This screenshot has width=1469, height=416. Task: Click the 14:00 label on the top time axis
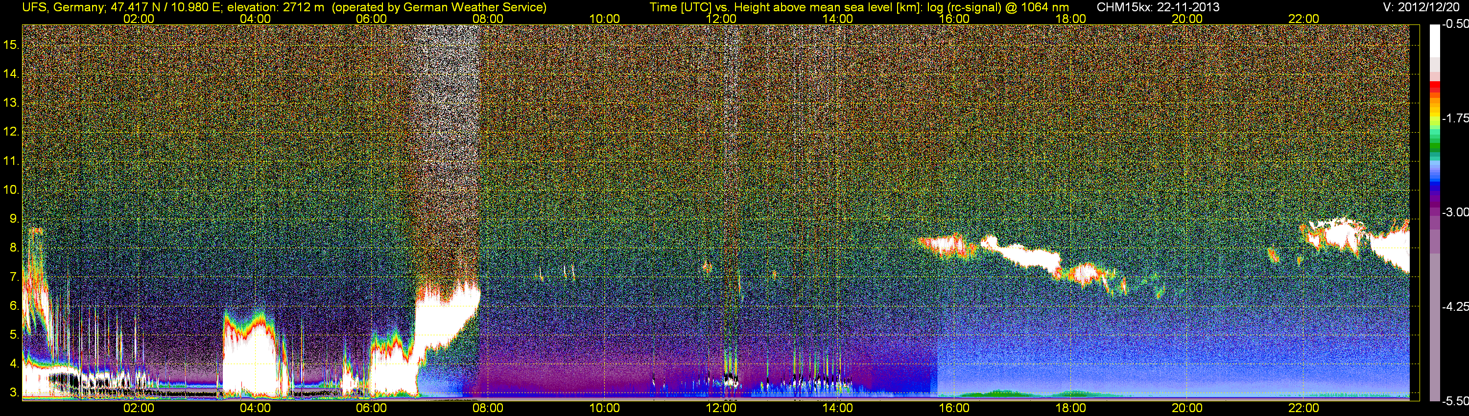coord(837,19)
